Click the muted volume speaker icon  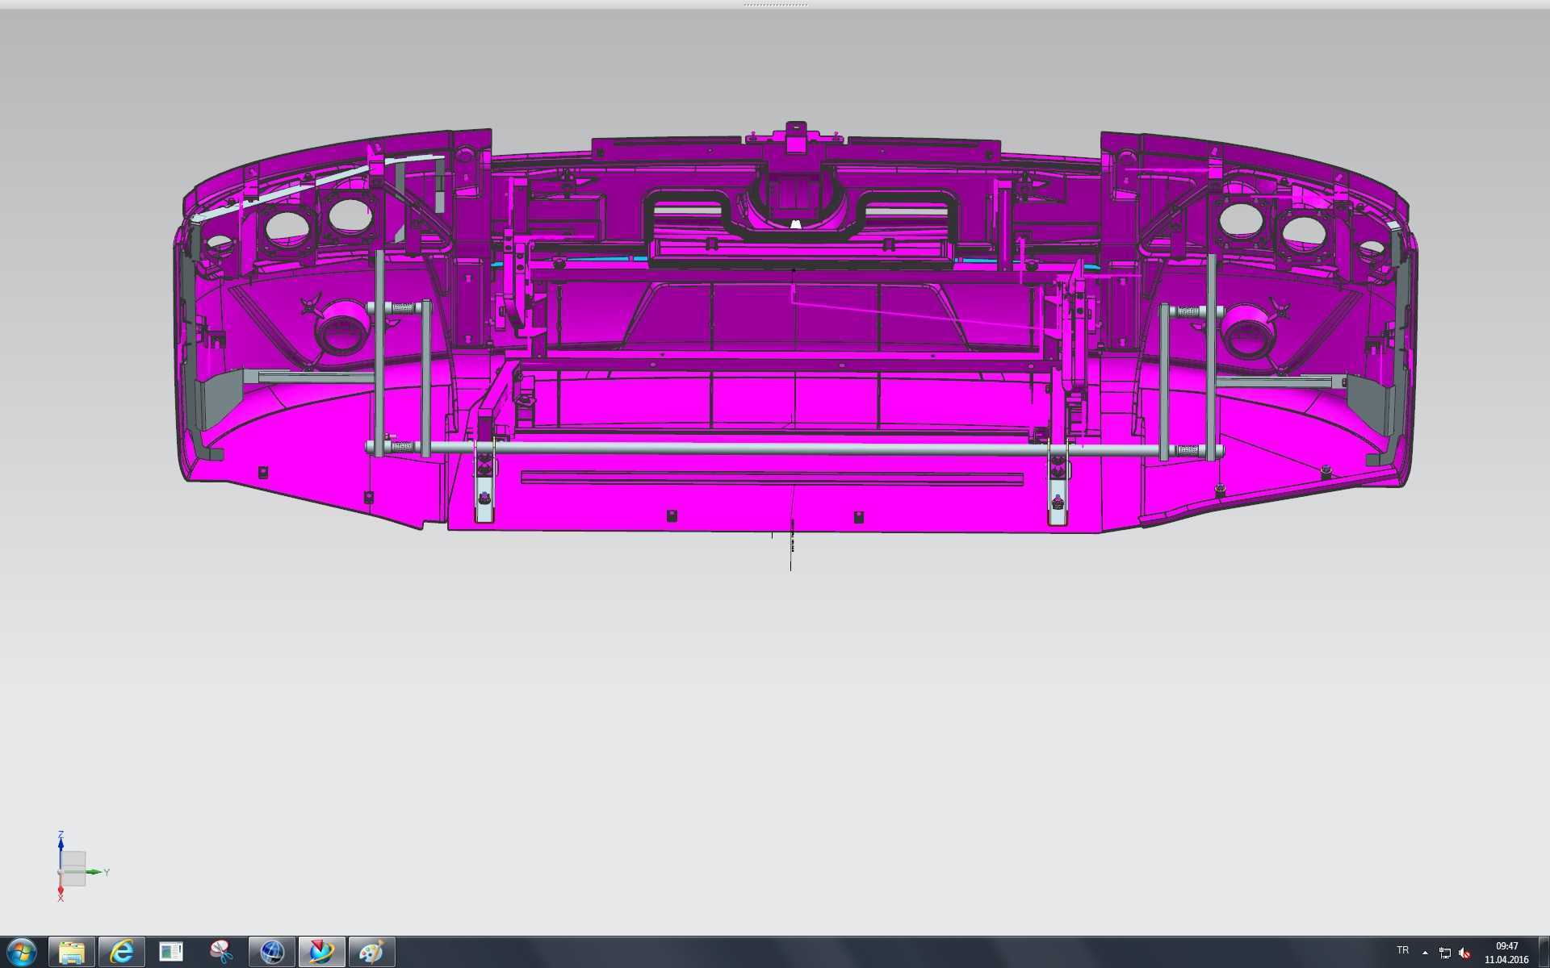[1465, 953]
